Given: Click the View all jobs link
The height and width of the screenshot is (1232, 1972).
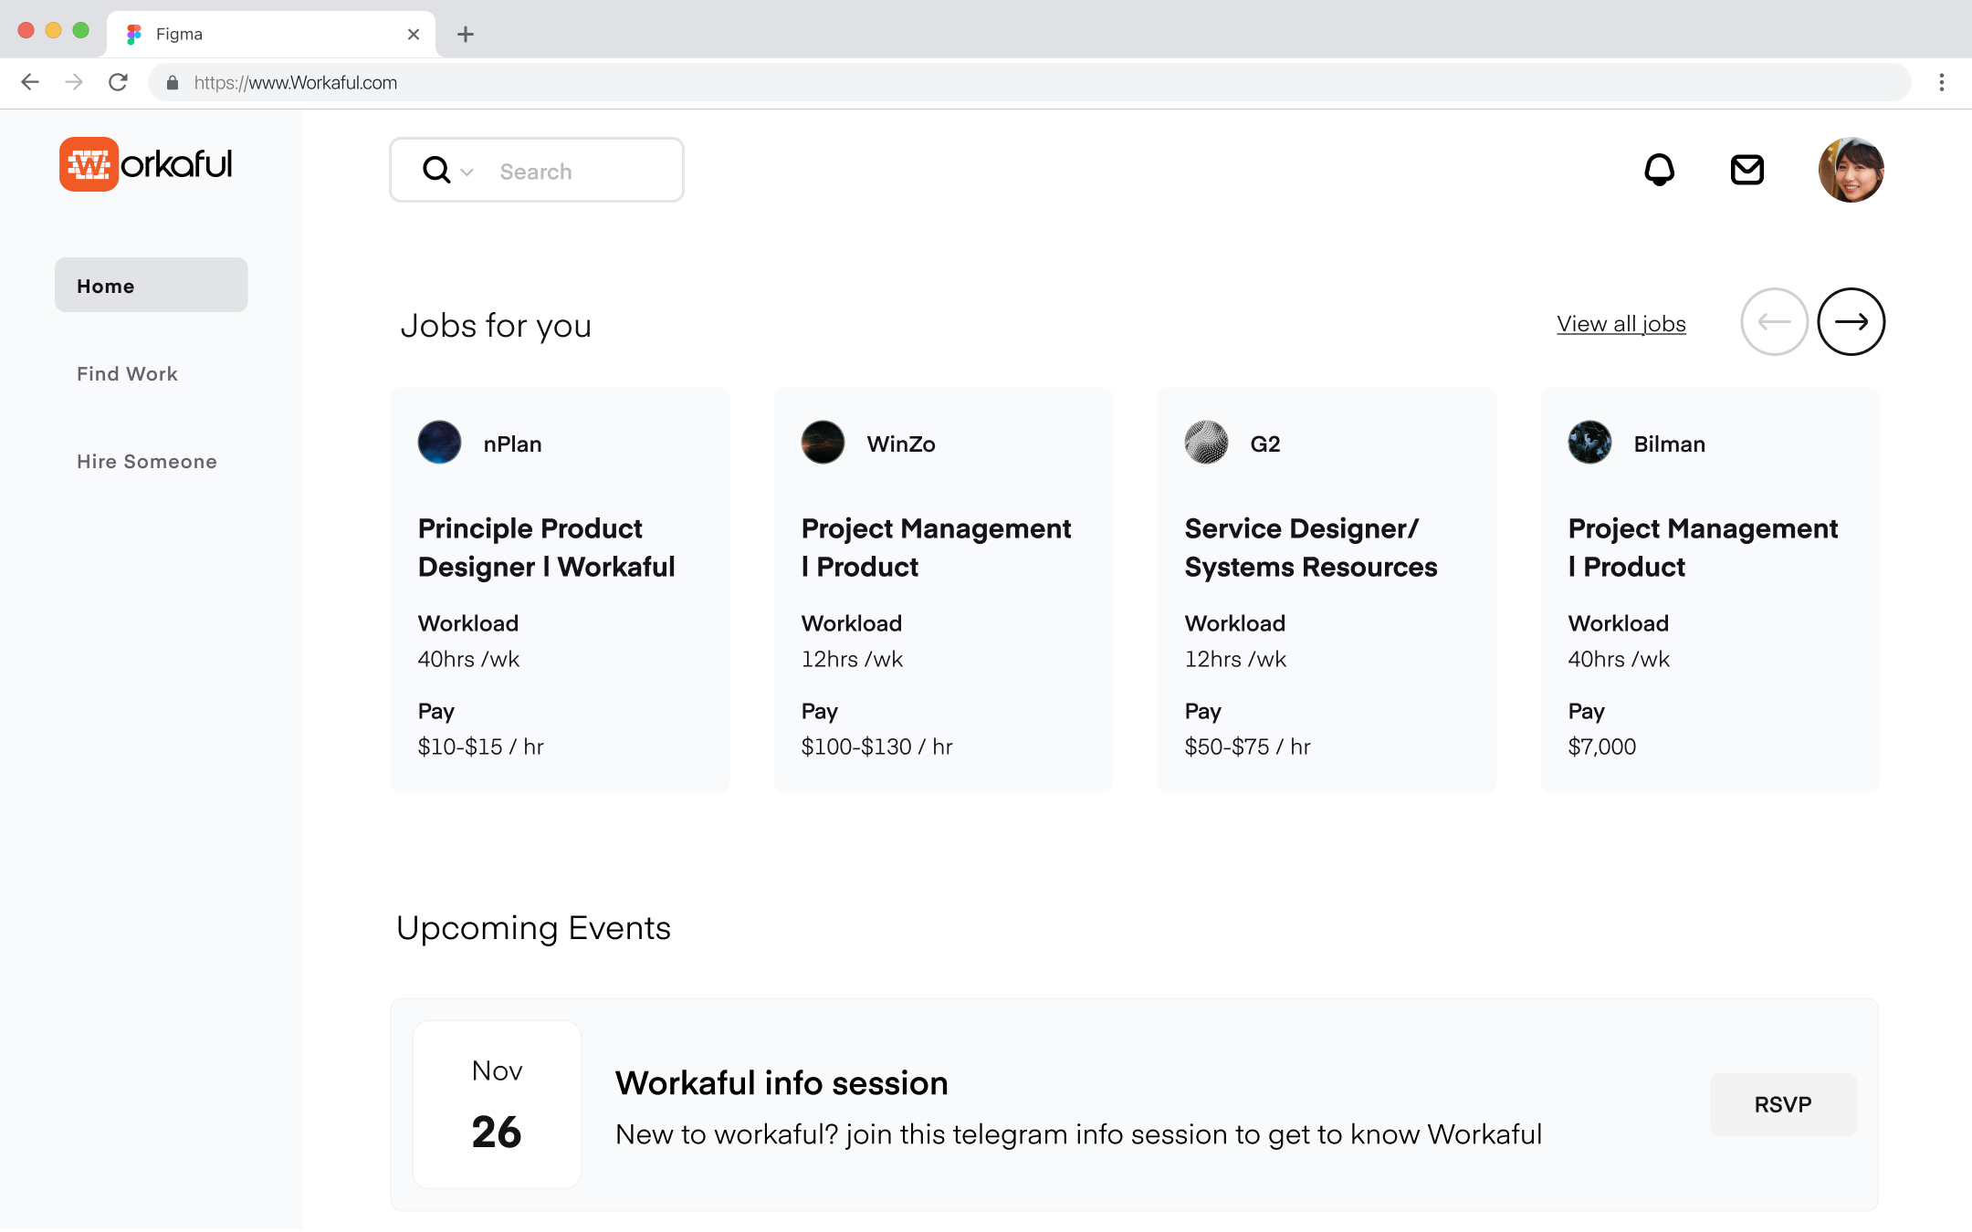Looking at the screenshot, I should (x=1621, y=324).
